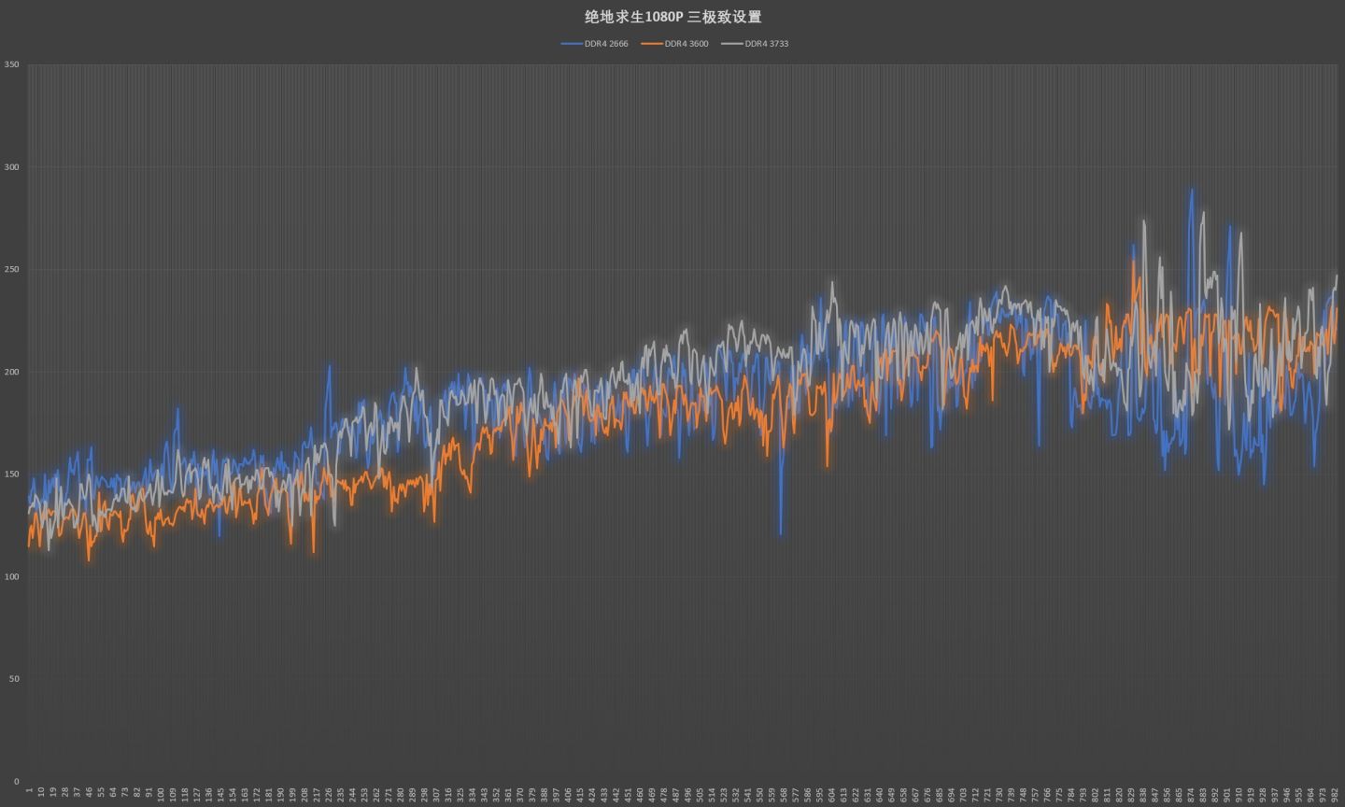
Task: Click the 350 label on the vertical axis
Action: (x=11, y=64)
